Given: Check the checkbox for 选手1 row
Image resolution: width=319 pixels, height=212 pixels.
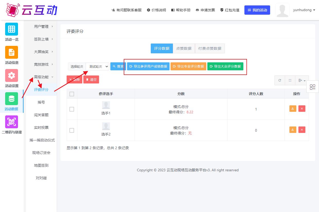Looking at the screenshot, I should 72,109.
